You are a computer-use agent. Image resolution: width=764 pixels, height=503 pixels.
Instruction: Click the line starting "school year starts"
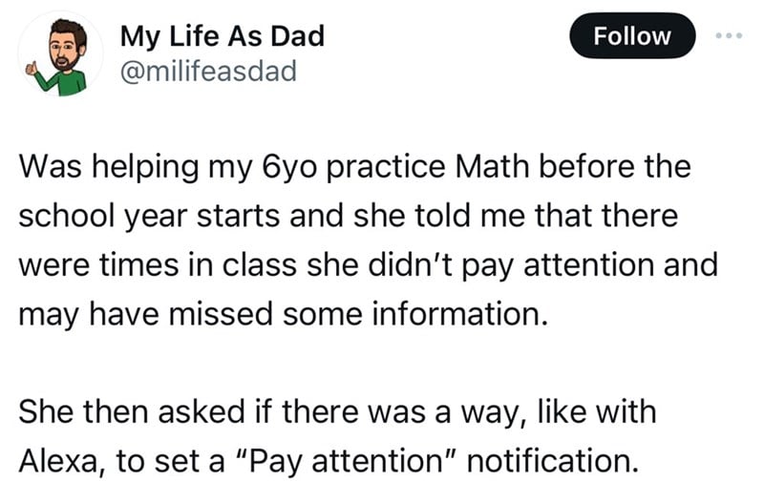pos(348,217)
